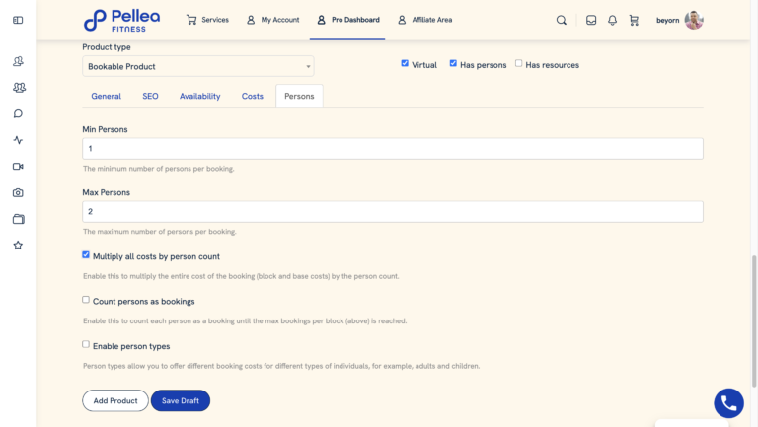Open the activity pulse sidebar icon

coord(18,140)
